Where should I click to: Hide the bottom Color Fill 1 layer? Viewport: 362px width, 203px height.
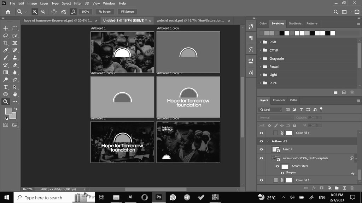261,180
